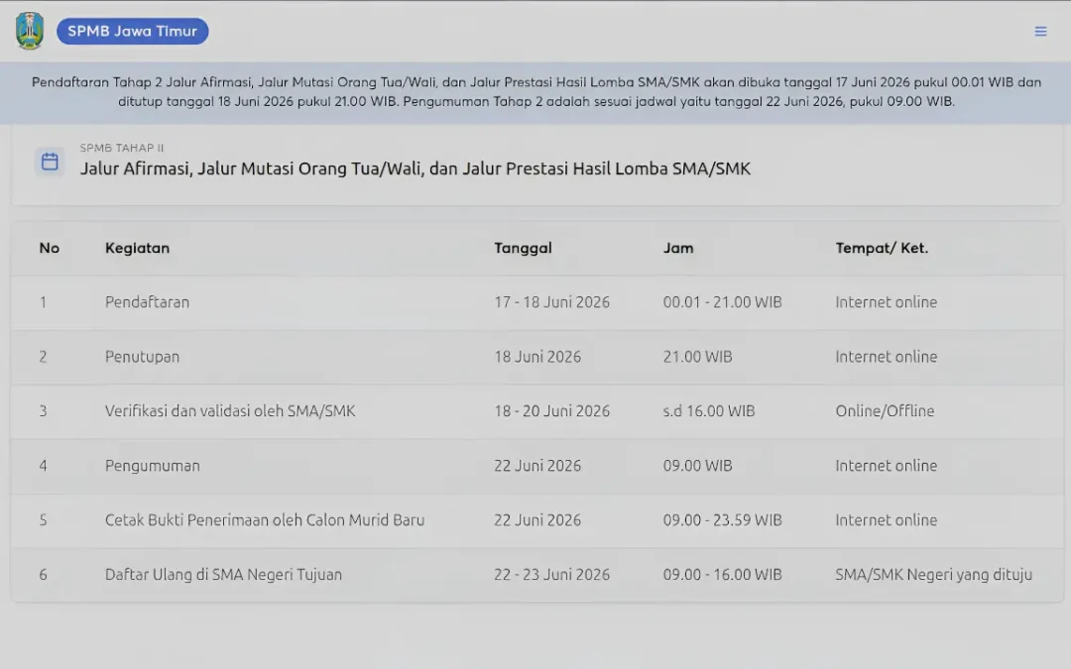
Task: Click the date 18 - 20 Juni 2026
Action: pyautogui.click(x=552, y=411)
